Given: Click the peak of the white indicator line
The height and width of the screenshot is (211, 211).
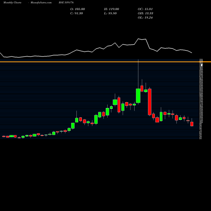Looking at the screenshot, I should click(x=138, y=39).
